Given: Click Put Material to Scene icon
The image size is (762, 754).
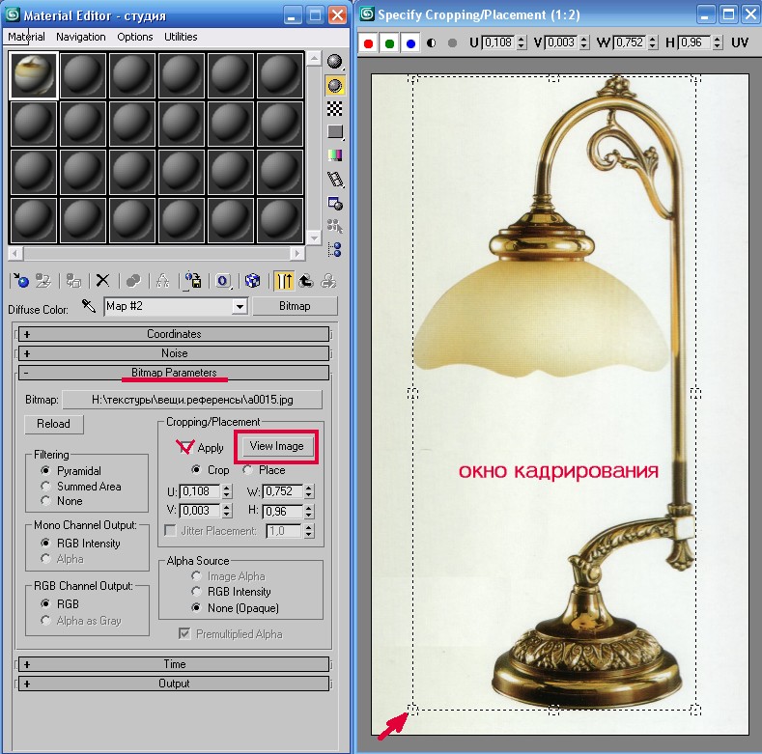Looking at the screenshot, I should (x=43, y=281).
